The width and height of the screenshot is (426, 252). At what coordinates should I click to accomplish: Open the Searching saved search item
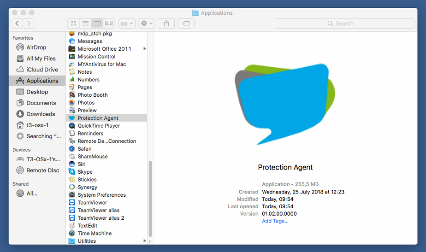pyautogui.click(x=38, y=136)
